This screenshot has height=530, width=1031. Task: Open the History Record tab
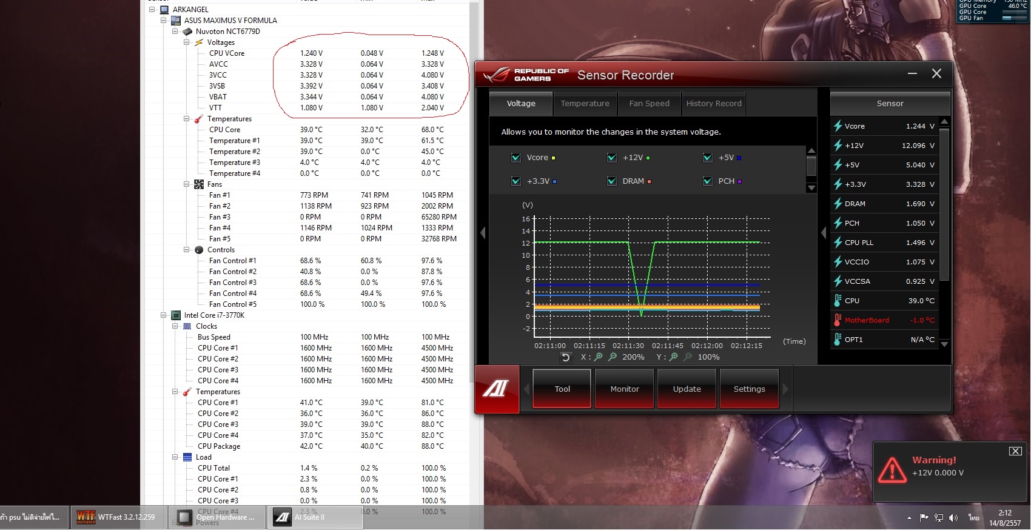[x=714, y=104]
